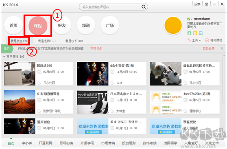
Task: Click the calendar icon beside 11月27日 08:15
Action: 112,72
